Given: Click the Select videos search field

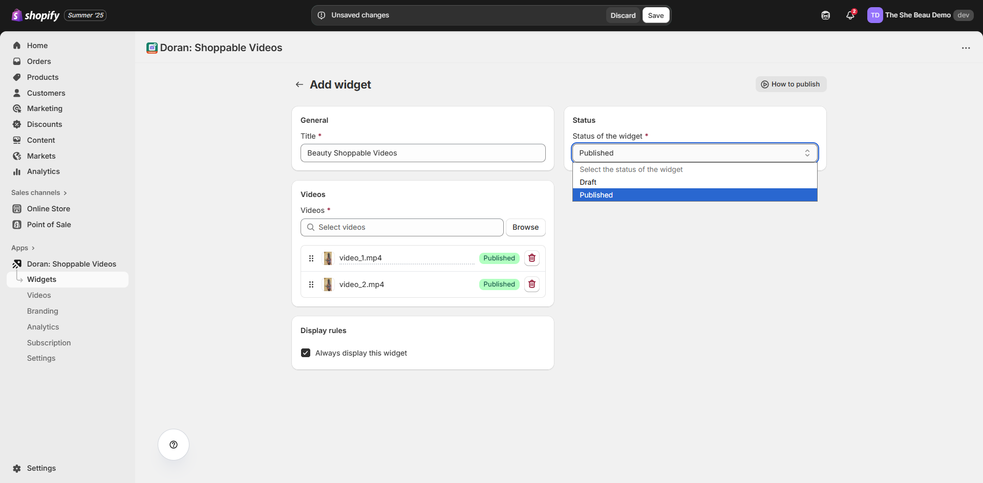Looking at the screenshot, I should point(402,227).
